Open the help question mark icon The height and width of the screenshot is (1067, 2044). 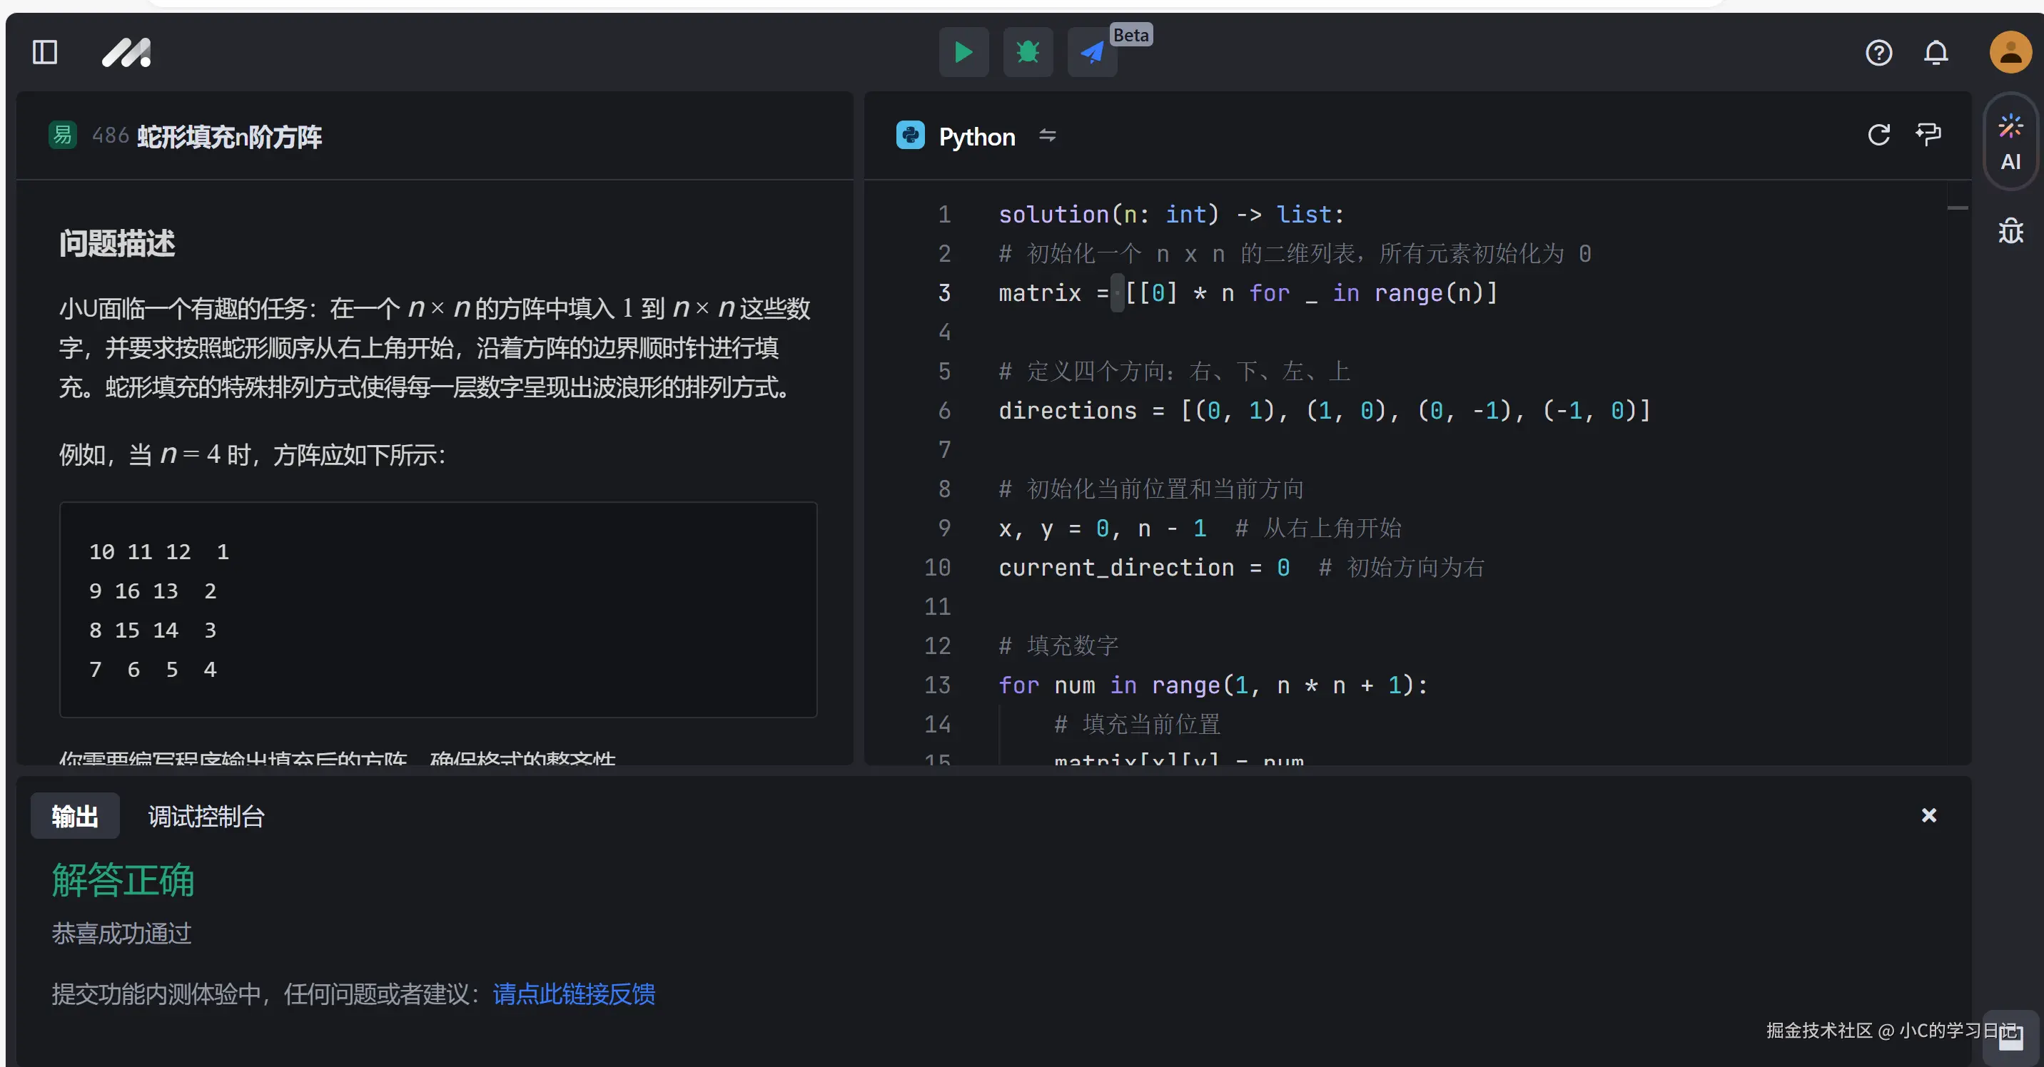[1878, 52]
